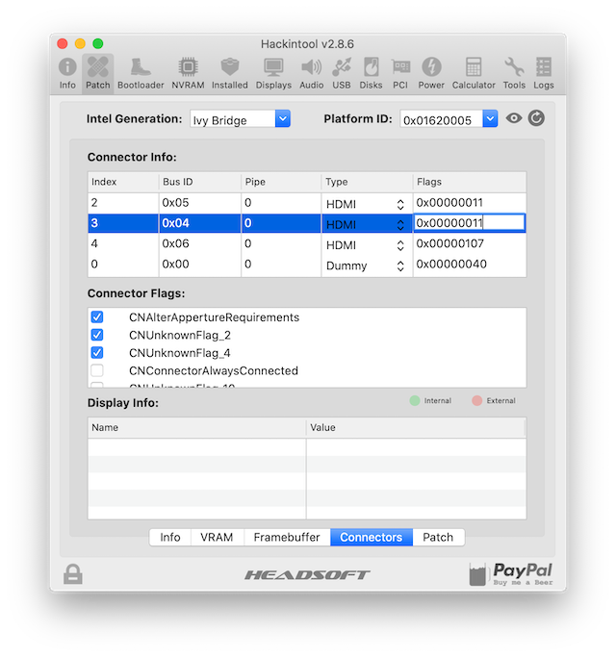Image resolution: width=616 pixels, height=657 pixels.
Task: Click the Pipe column header
Action: pos(281,182)
